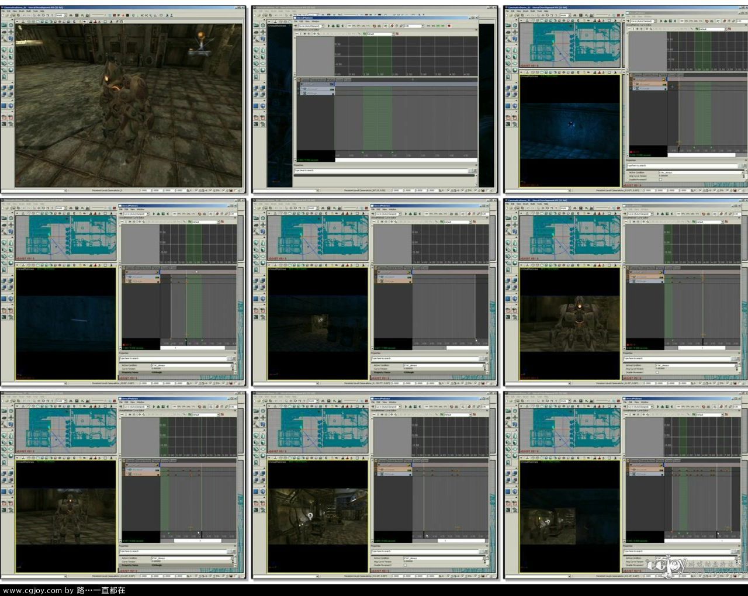
Task: Click Matinee play button in second thumbnail
Action: [x=328, y=26]
